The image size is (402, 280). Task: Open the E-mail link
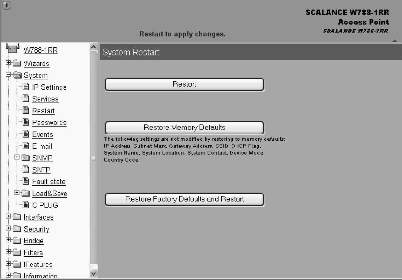(x=42, y=146)
